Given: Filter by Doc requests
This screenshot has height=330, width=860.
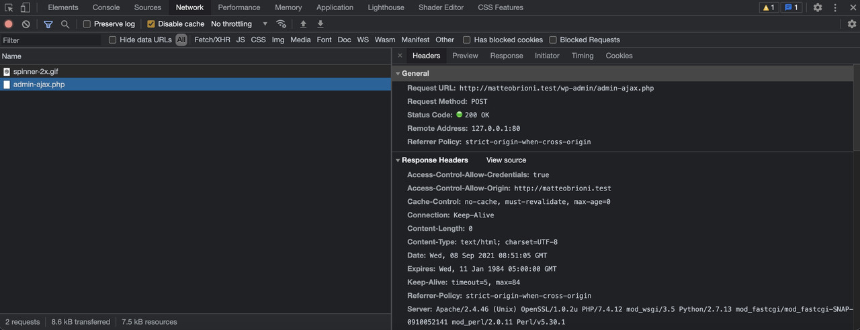Looking at the screenshot, I should (x=344, y=40).
